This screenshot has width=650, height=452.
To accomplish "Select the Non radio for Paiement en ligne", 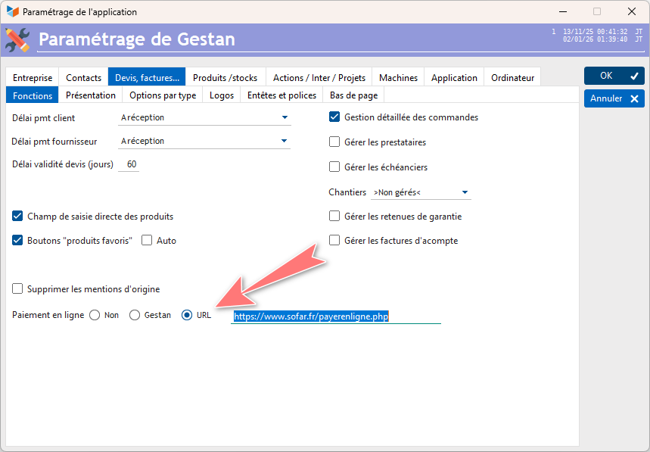I will [x=95, y=315].
